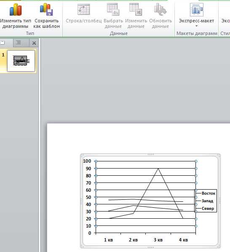230x252 pixels.
Task: Click the 50 value on vertical axis
Action: pyautogui.click(x=88, y=197)
